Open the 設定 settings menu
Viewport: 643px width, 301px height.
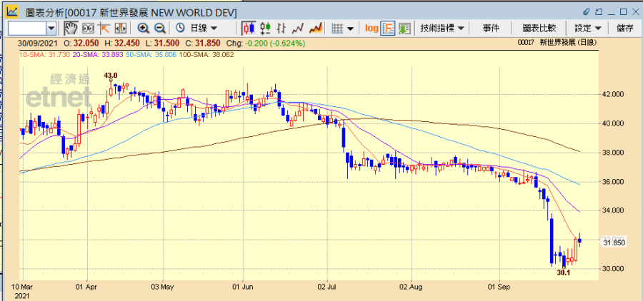tap(588, 28)
